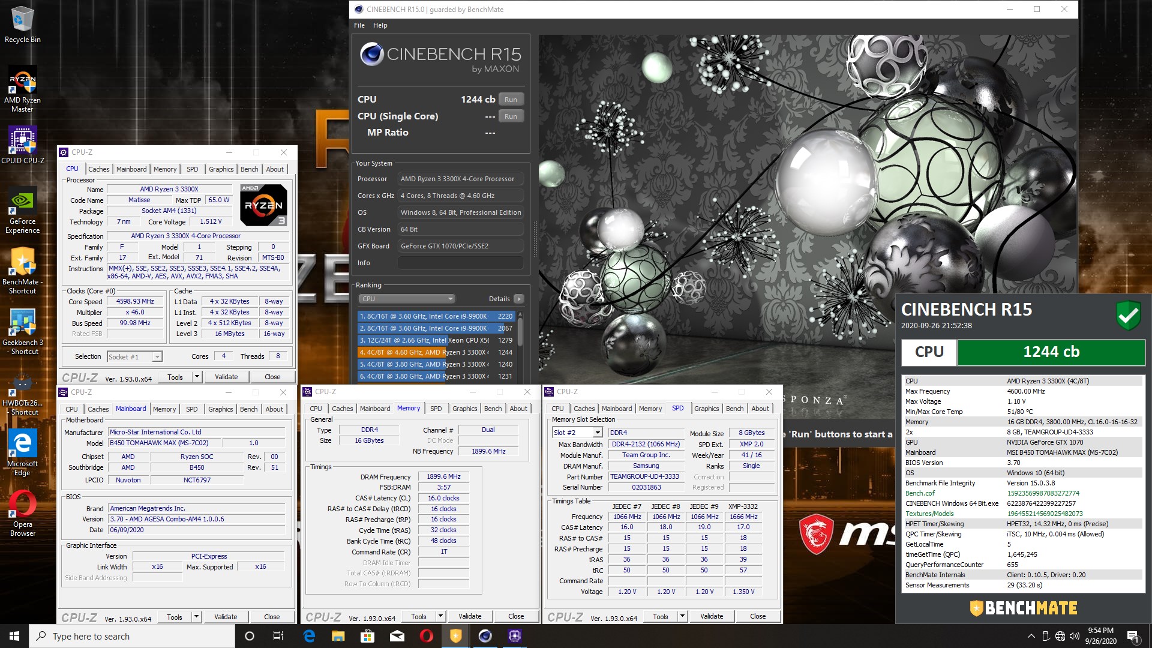Open the notification center icon
Image resolution: width=1152 pixels, height=648 pixels.
1133,636
